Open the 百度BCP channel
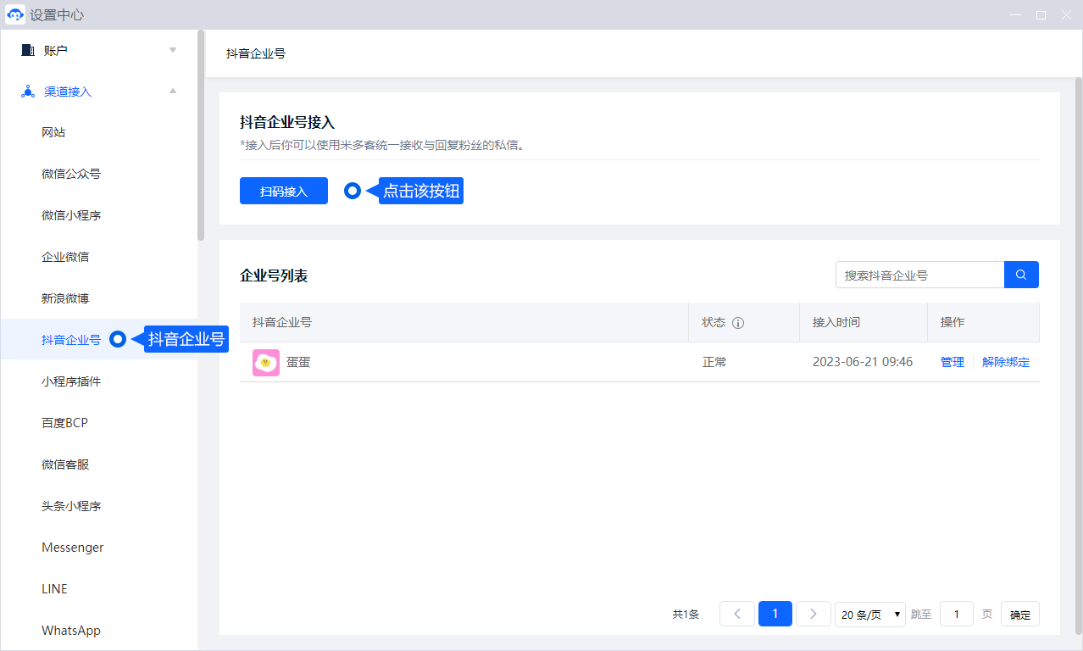 coord(64,423)
